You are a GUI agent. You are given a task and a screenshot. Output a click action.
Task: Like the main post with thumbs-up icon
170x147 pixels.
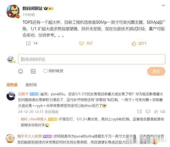[134, 43]
